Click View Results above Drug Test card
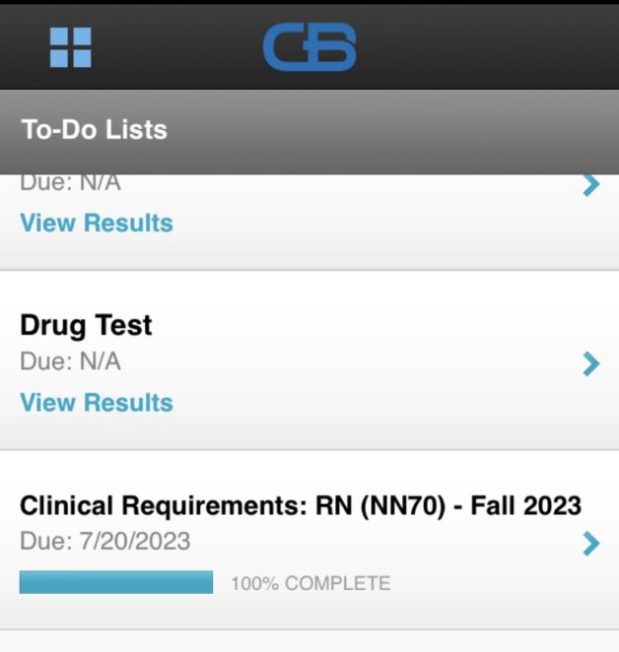 coord(97,223)
